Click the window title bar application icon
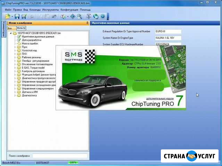The width and height of the screenshot is (222, 166). click(3, 3)
